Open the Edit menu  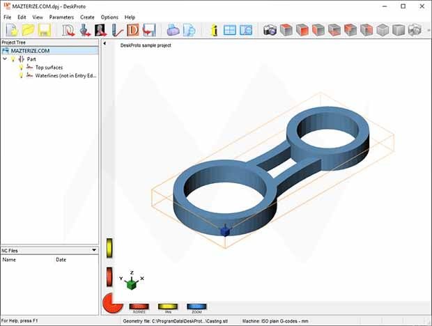pyautogui.click(x=22, y=17)
